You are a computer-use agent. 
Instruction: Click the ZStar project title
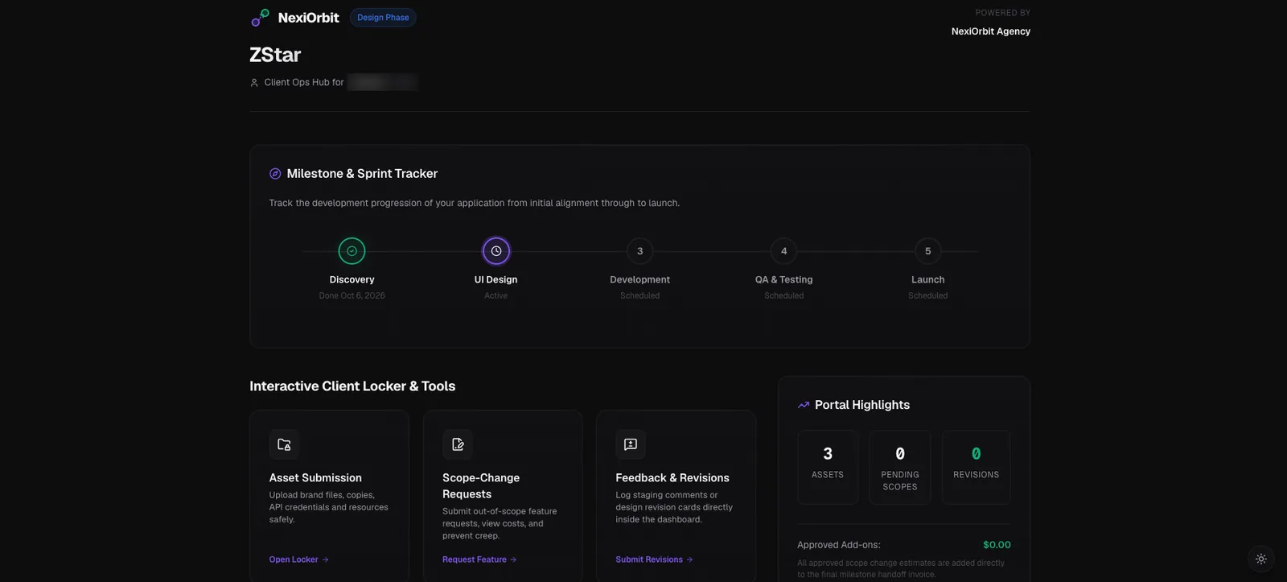(275, 55)
